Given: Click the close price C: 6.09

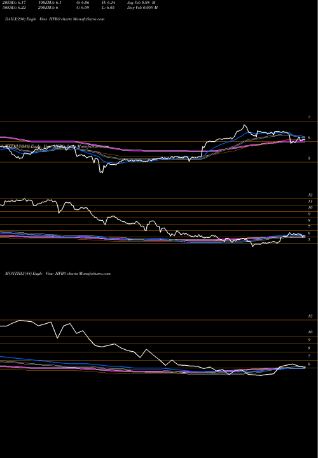Looking at the screenshot, I should (82, 8).
